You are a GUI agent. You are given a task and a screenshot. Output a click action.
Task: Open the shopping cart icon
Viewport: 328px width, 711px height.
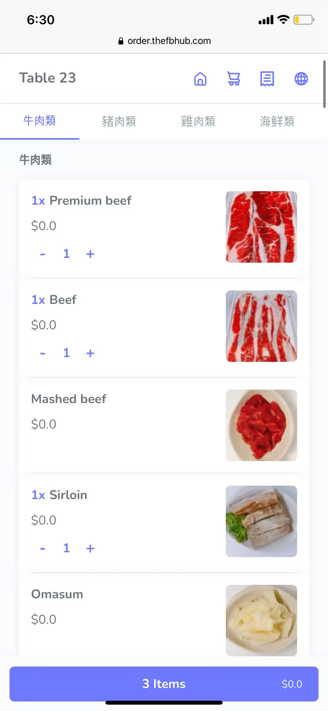tap(234, 79)
